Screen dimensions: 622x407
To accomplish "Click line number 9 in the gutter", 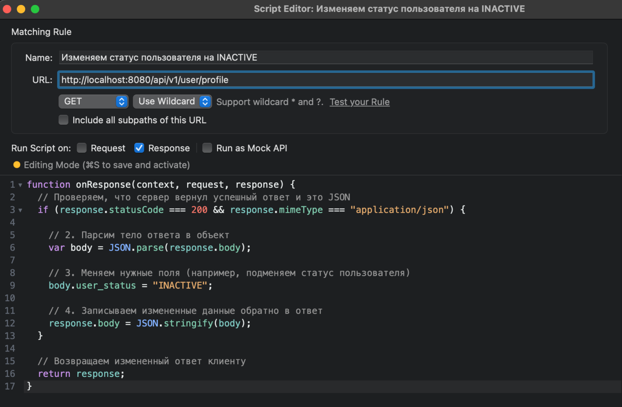I will tap(13, 286).
